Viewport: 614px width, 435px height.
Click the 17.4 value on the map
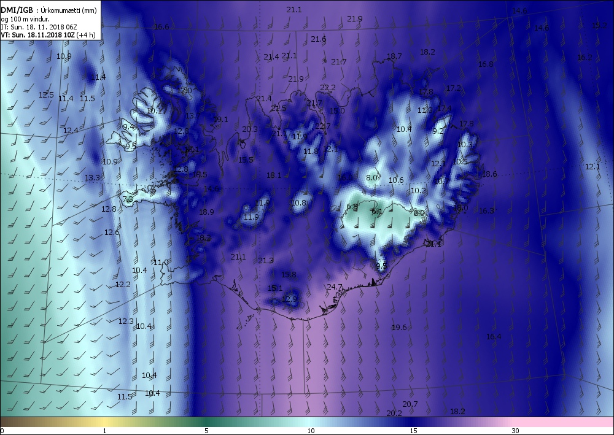coord(444,109)
